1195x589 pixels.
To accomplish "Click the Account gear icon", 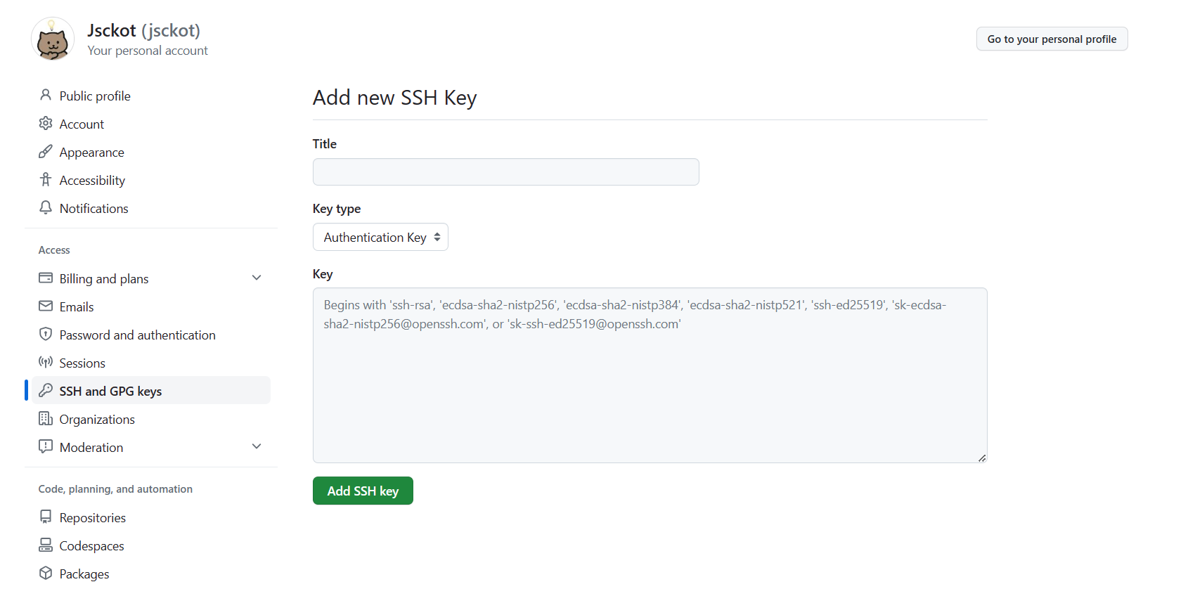I will (46, 123).
